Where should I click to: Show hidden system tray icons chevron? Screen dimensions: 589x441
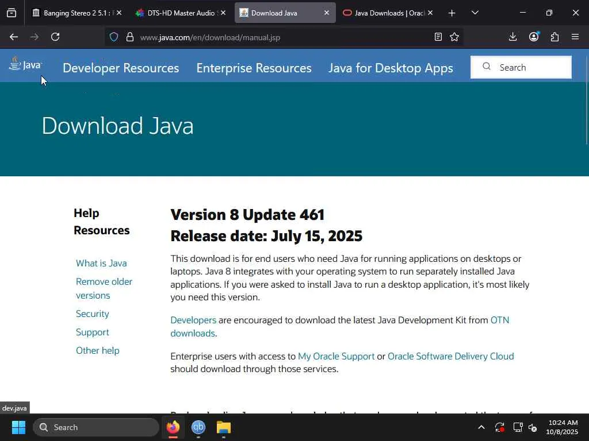pyautogui.click(x=481, y=427)
